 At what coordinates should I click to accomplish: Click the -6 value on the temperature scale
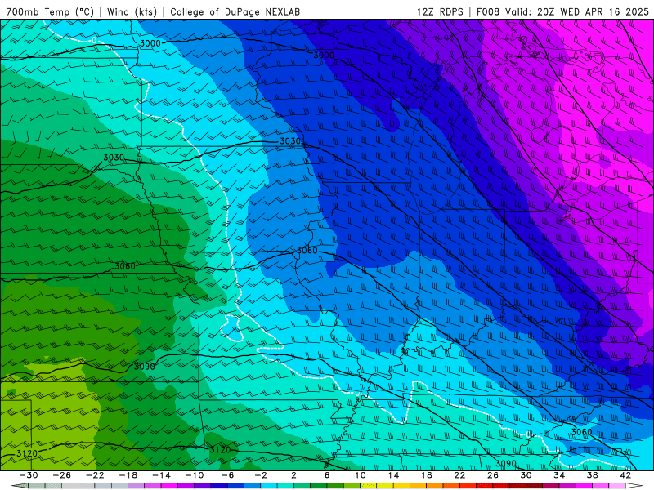pyautogui.click(x=228, y=475)
